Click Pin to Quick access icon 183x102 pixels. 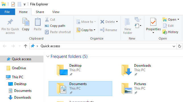coord(10,22)
